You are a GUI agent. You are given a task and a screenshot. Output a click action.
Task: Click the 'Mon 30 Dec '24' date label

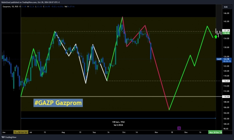click(x=215, y=132)
